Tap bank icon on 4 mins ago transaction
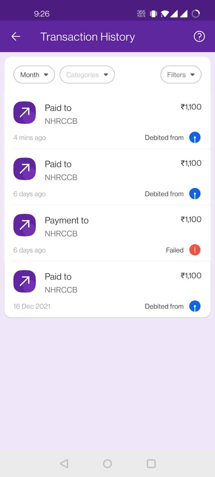This screenshot has height=477, width=215. click(195, 137)
